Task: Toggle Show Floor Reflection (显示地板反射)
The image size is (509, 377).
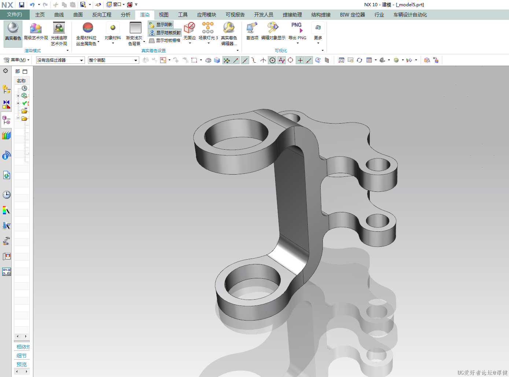Action: coord(165,33)
